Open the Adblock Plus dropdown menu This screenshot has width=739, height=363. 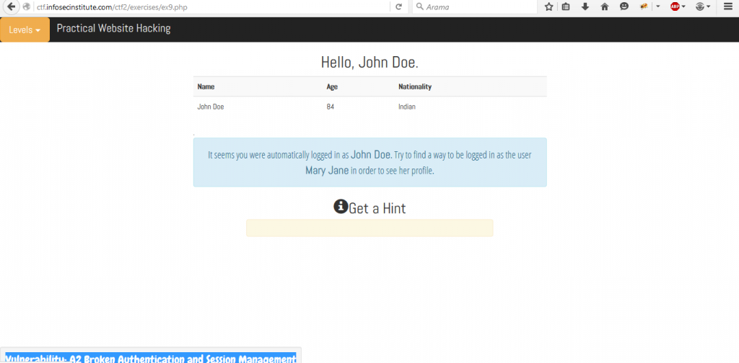[x=683, y=6]
